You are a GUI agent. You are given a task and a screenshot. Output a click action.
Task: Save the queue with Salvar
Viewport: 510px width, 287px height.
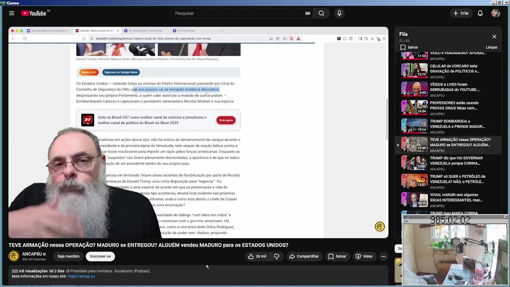click(x=409, y=47)
